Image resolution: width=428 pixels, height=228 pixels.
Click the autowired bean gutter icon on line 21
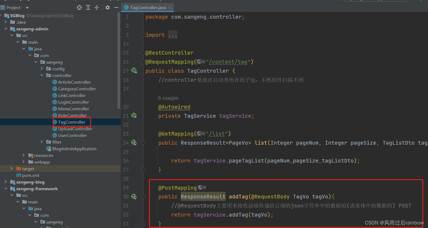[134, 116]
